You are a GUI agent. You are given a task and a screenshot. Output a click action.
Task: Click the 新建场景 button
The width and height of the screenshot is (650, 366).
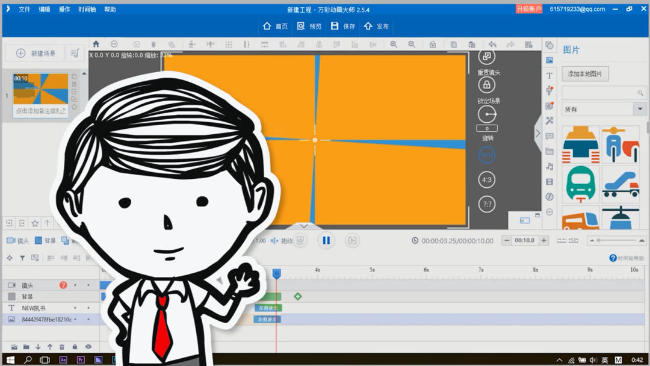(36, 54)
